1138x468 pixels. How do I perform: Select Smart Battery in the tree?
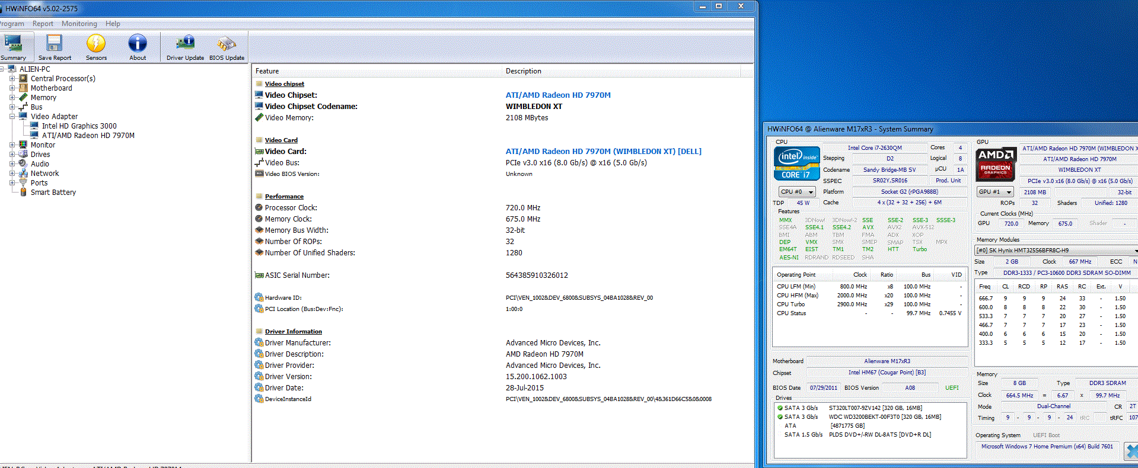coord(53,193)
